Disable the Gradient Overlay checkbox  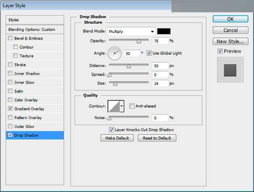tap(10, 109)
